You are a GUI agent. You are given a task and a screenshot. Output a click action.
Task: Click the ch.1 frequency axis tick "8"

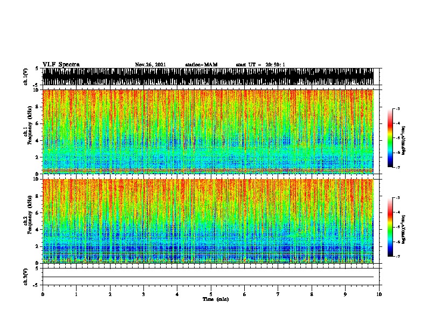(x=38, y=107)
